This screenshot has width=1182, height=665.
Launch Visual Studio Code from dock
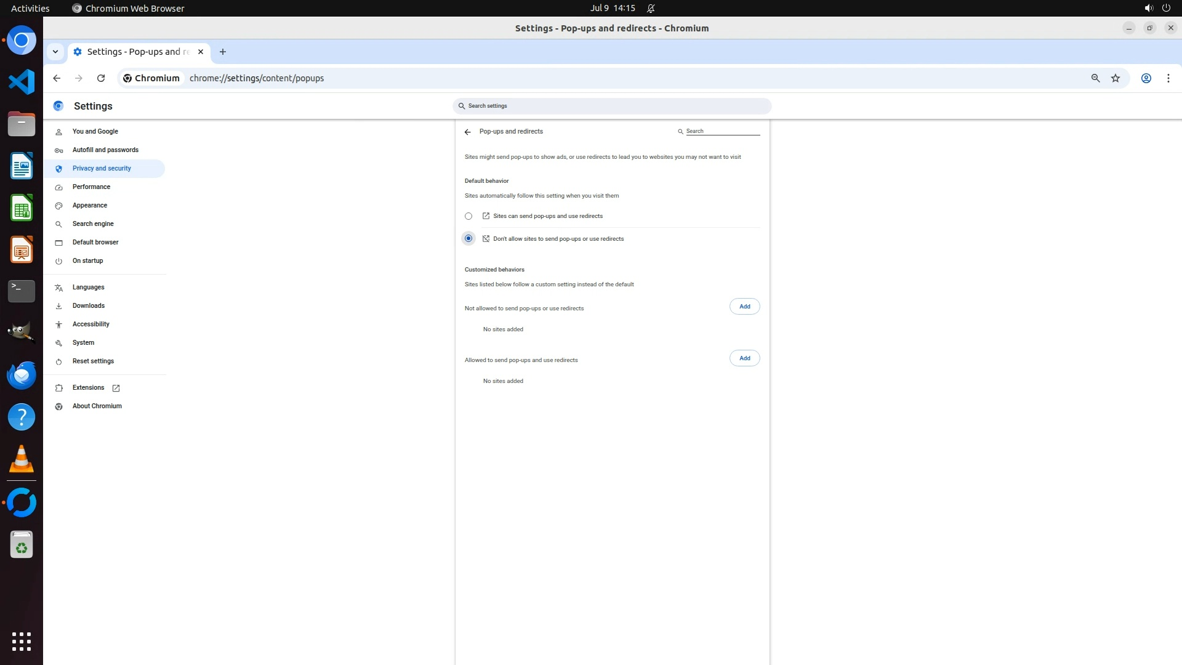coord(22,82)
